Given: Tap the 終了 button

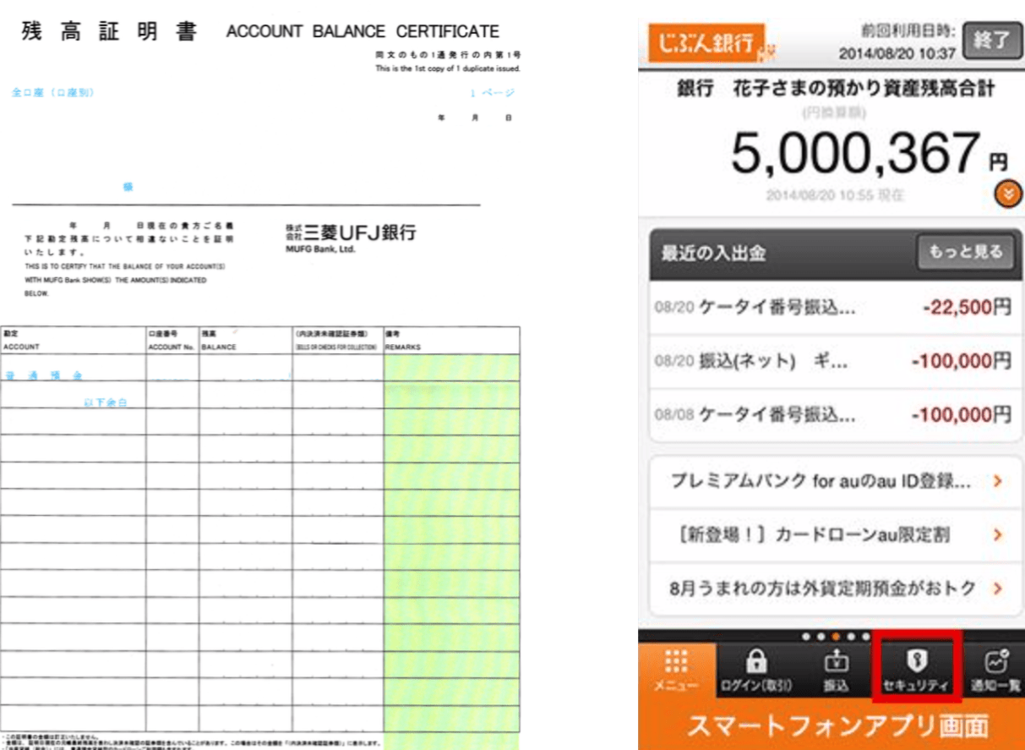Looking at the screenshot, I should [x=992, y=41].
